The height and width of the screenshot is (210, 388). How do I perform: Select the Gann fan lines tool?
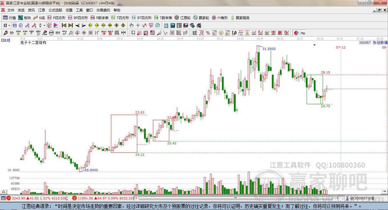click(139, 33)
